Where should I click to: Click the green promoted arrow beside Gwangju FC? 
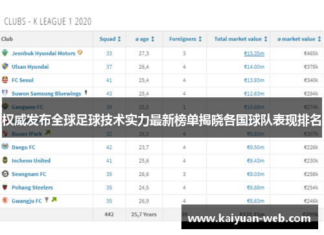pyautogui.click(x=54, y=199)
